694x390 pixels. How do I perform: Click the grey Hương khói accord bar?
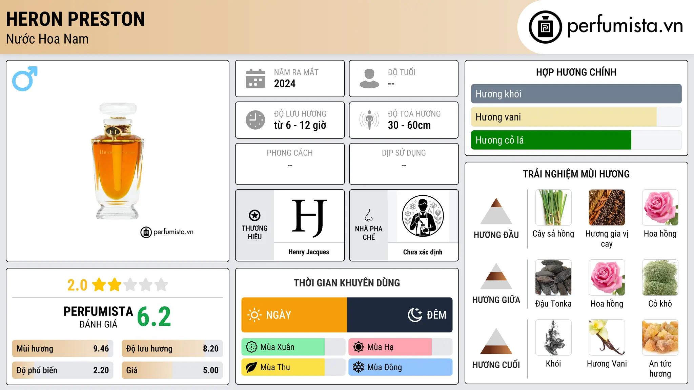(576, 94)
